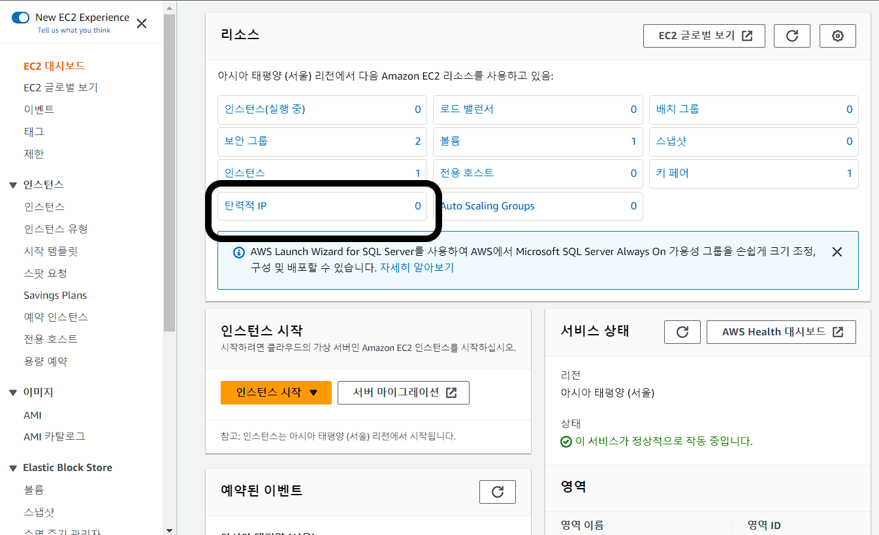
Task: Click the info icon in Launch Wizard banner
Action: tap(239, 252)
